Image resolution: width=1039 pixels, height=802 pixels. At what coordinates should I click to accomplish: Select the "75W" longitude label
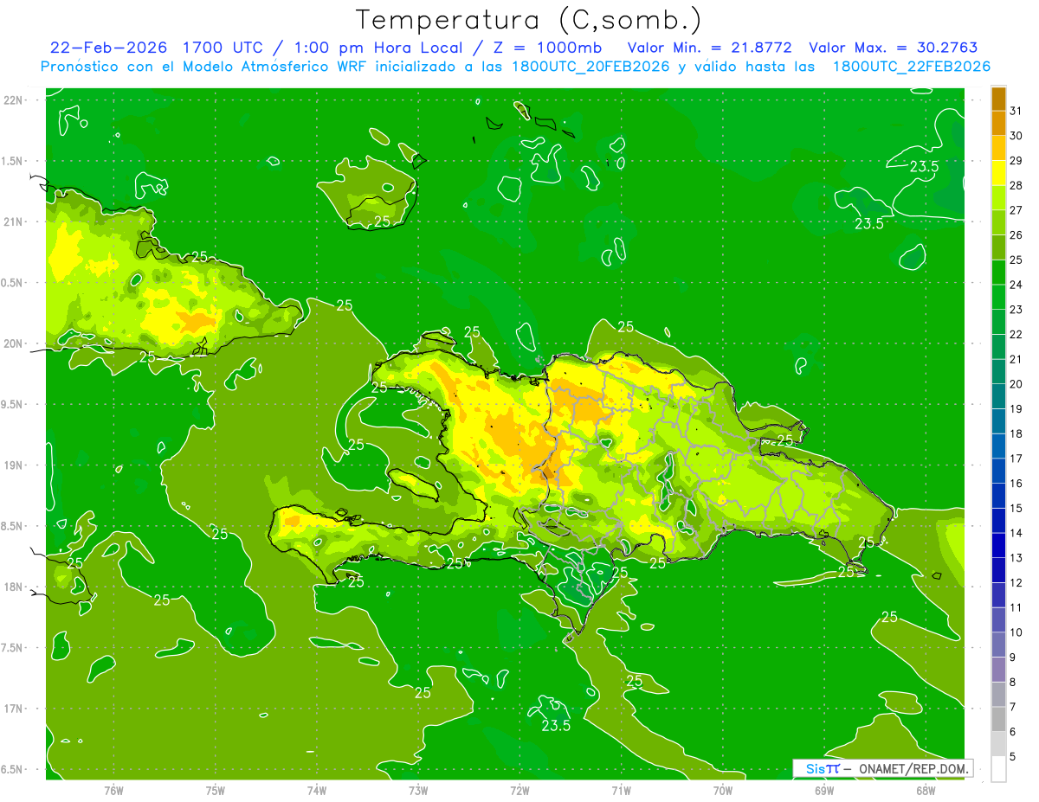click(216, 791)
